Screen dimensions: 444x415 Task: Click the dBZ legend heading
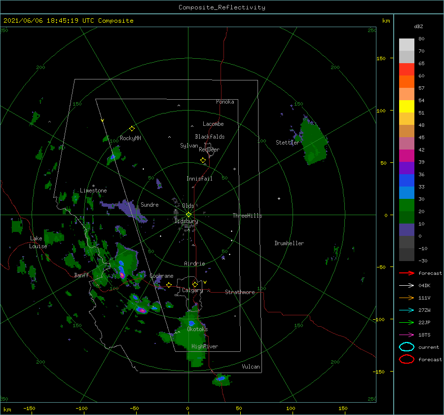click(x=418, y=26)
